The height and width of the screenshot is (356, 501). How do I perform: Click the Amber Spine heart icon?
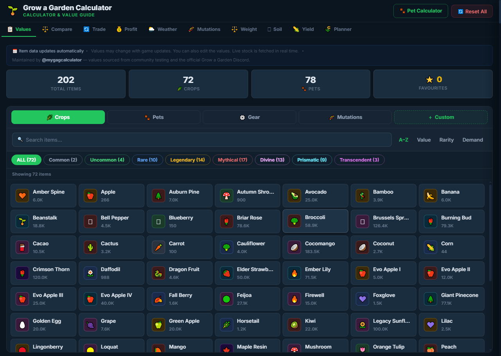(x=22, y=196)
